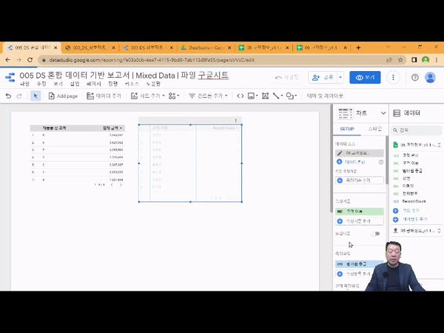Click the undo arrow in toolbar
This screenshot has height=333, width=444.
click(7, 95)
